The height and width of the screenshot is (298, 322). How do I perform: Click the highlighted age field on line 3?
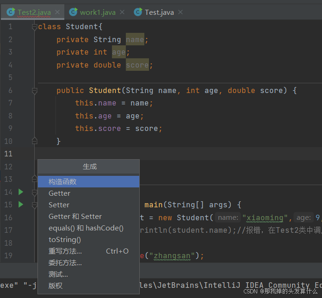pyautogui.click(x=119, y=52)
